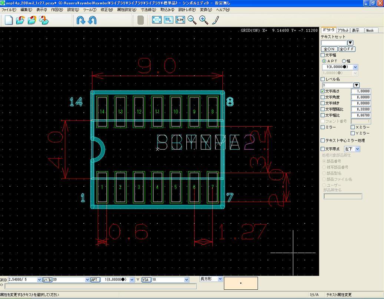Open the 属性設定(A) menu
This screenshot has width=384, height=299.
pyautogui.click(x=127, y=10)
